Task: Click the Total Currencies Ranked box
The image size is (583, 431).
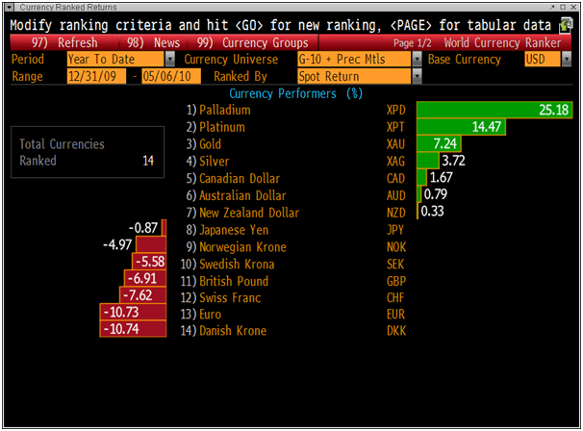Action: coord(88,152)
